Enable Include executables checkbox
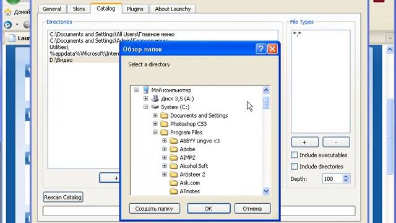The image size is (396, 223). pyautogui.click(x=295, y=155)
